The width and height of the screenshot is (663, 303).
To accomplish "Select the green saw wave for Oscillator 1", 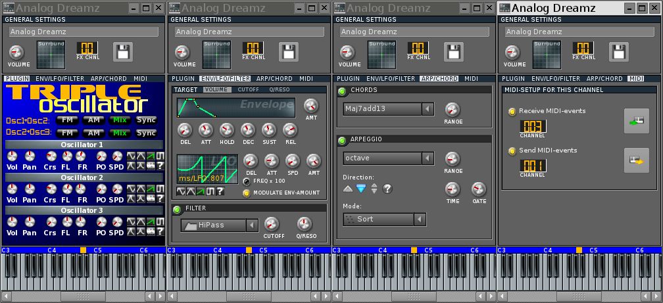I will point(151,156).
